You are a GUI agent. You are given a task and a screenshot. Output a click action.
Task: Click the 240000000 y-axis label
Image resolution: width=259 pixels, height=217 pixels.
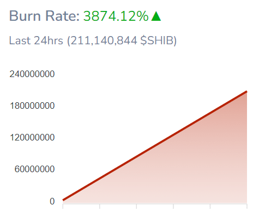32,74
